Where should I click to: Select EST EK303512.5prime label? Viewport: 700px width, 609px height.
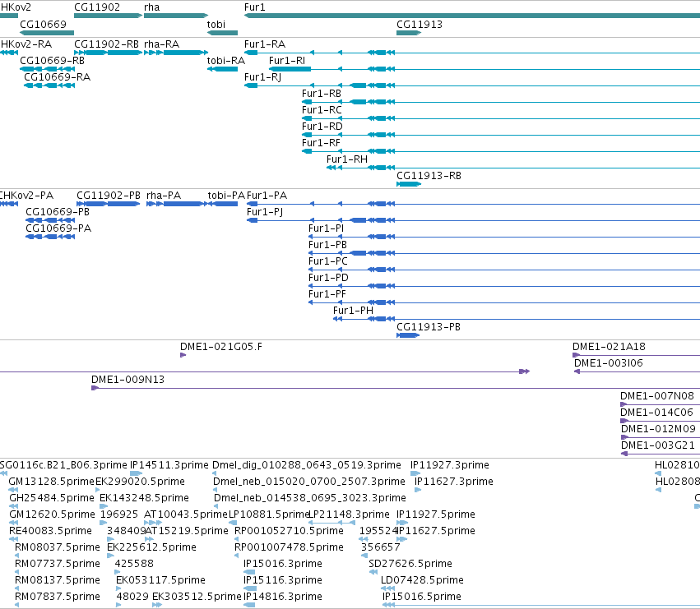click(197, 597)
